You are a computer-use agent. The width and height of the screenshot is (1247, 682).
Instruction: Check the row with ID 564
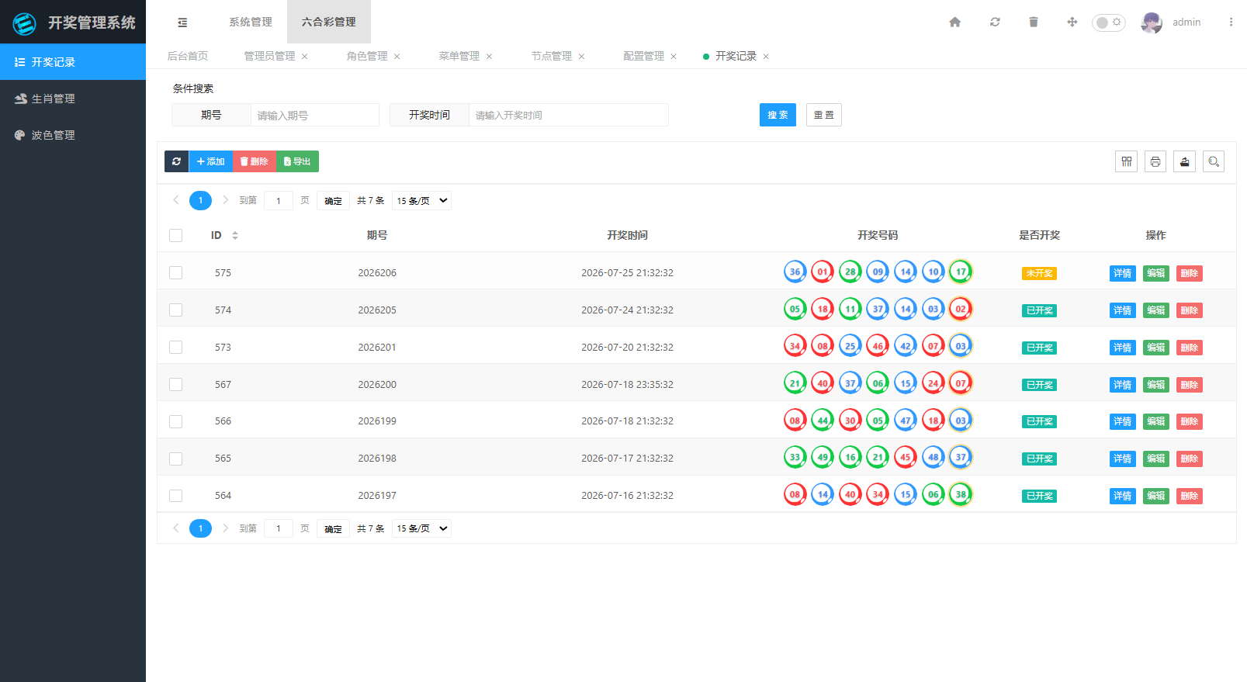tap(176, 495)
